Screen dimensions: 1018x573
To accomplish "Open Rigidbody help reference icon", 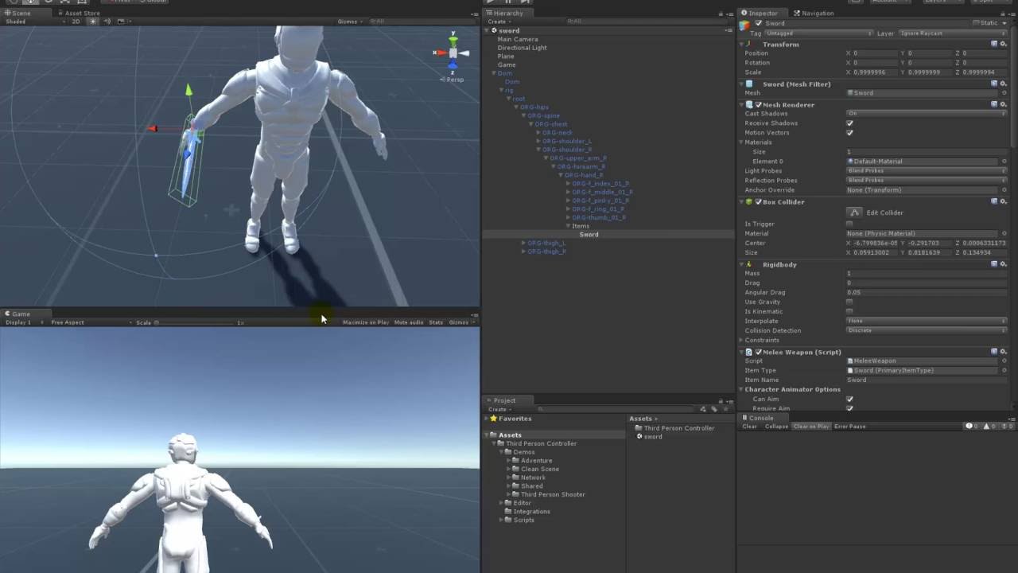I will click(994, 263).
